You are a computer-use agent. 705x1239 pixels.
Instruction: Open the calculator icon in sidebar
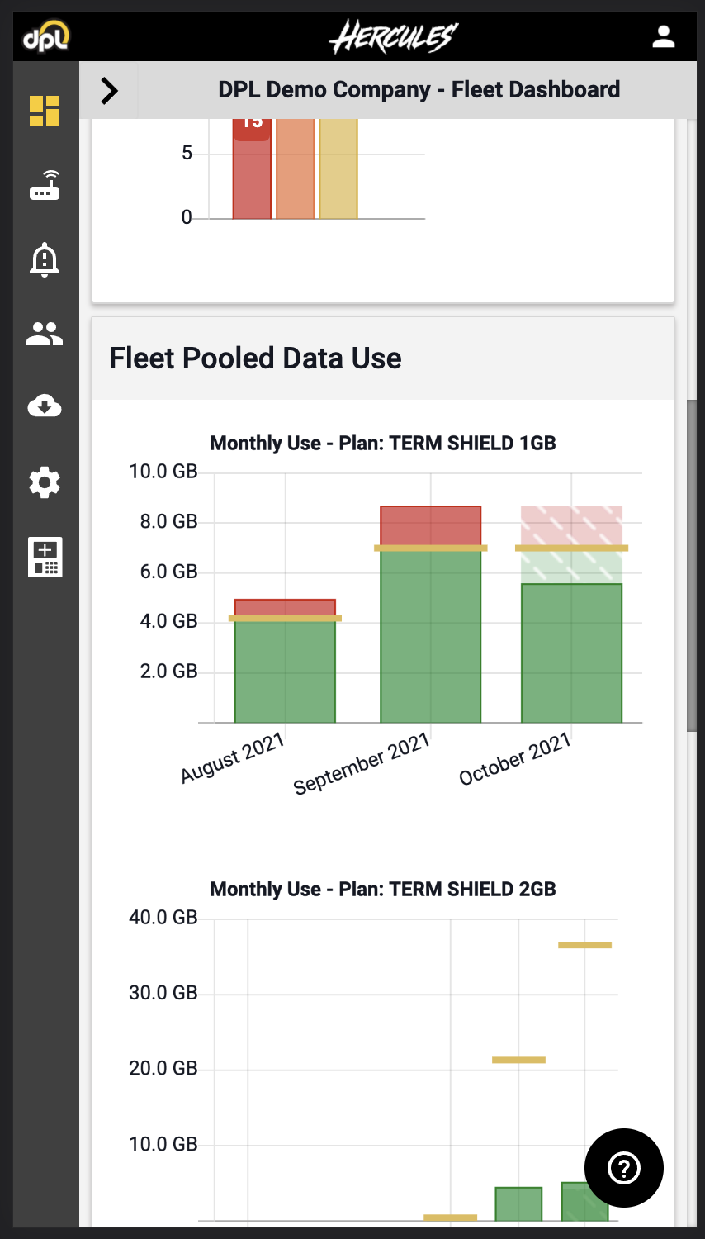pos(45,557)
